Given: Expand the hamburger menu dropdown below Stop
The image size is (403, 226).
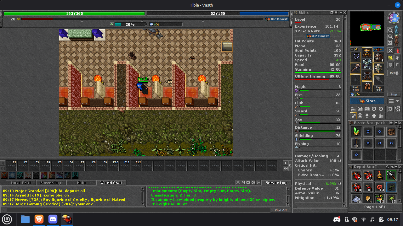Looking at the screenshot, I should (394, 101).
